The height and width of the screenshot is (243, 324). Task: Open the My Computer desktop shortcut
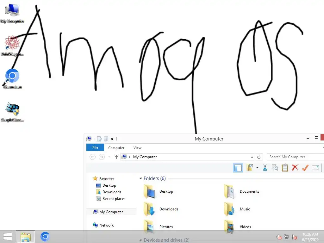click(x=12, y=13)
